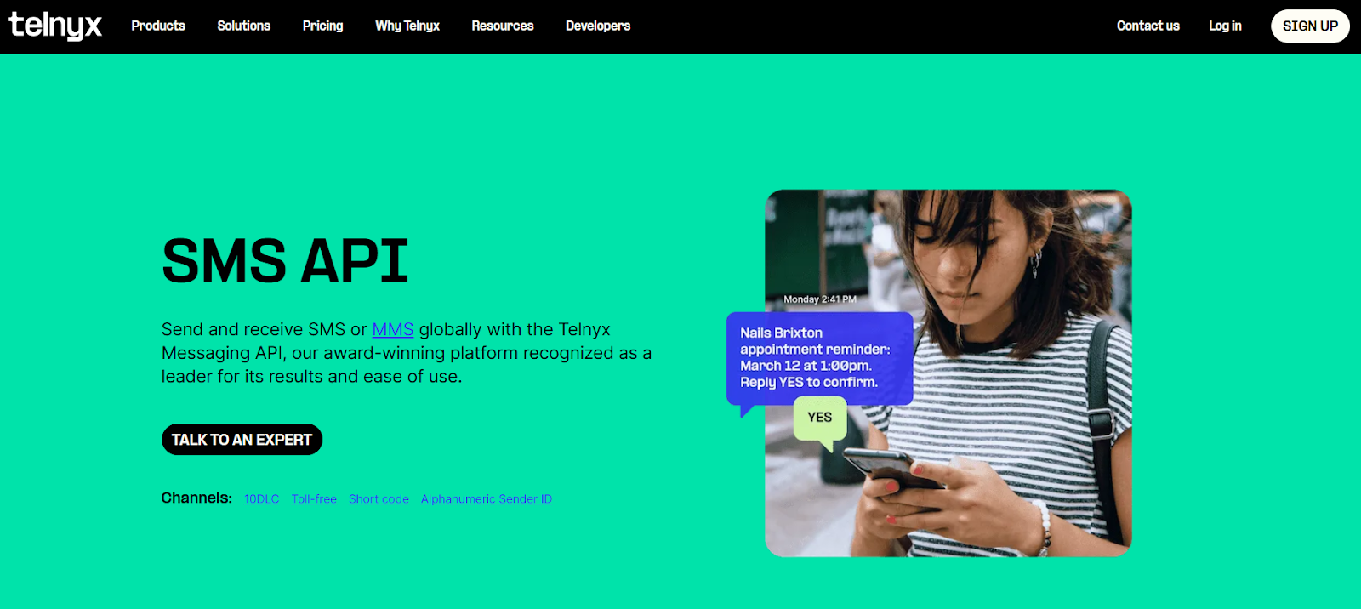Screen dimensions: 1361x609
Task: Click the blue appointment reminder bubble
Action: 819,358
